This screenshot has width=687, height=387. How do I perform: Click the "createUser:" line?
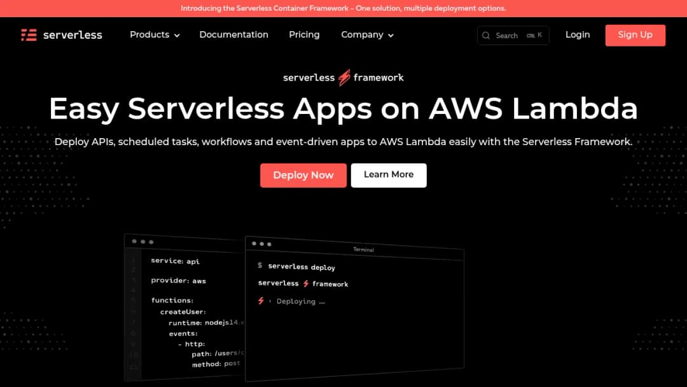[x=183, y=312]
